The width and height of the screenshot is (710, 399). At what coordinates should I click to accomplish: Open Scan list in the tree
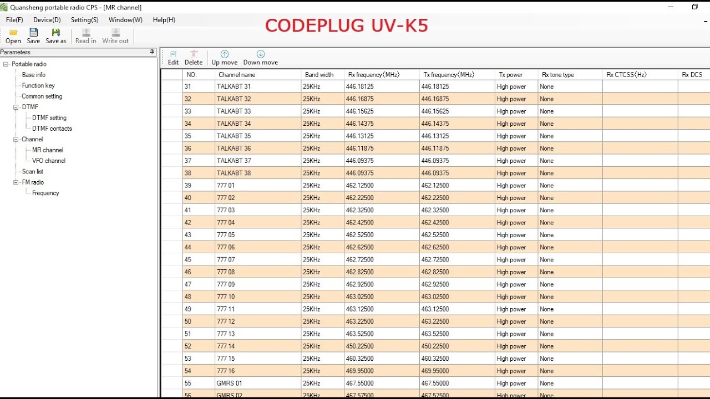(x=33, y=172)
